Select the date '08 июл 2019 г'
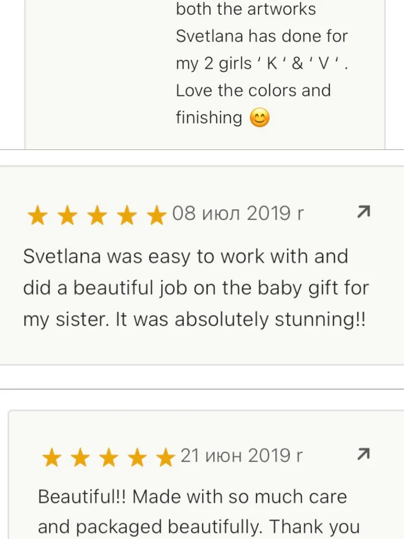This screenshot has width=404, height=539. pos(238,213)
